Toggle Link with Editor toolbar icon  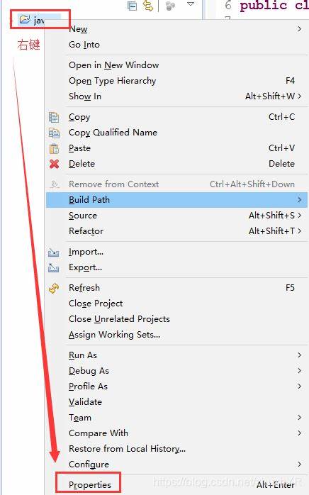147,6
